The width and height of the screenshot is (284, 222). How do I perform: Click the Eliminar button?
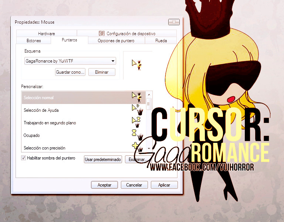pyautogui.click(x=102, y=72)
